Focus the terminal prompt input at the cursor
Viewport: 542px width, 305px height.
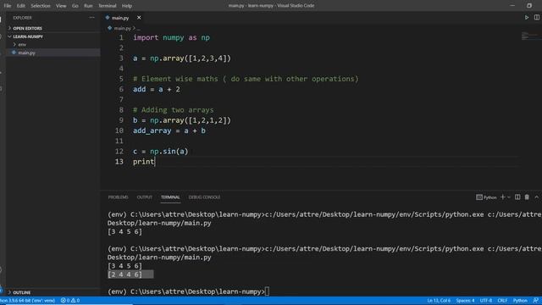pyautogui.click(x=268, y=291)
